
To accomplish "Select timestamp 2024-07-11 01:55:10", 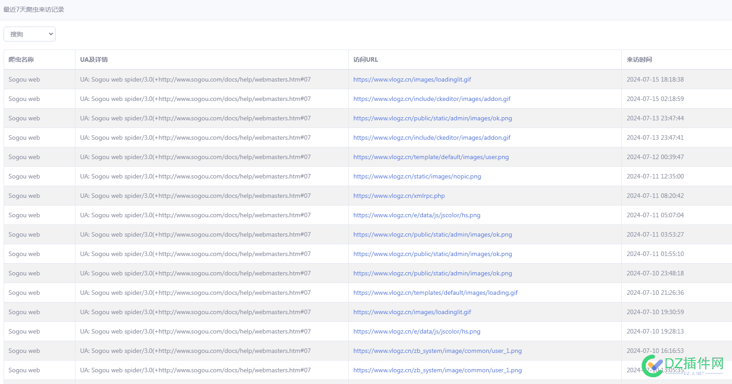I will point(655,254).
